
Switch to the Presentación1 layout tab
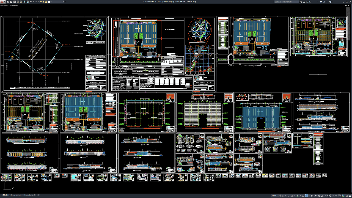click(16, 195)
